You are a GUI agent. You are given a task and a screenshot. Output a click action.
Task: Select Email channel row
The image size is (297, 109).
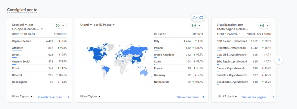coord(39,69)
